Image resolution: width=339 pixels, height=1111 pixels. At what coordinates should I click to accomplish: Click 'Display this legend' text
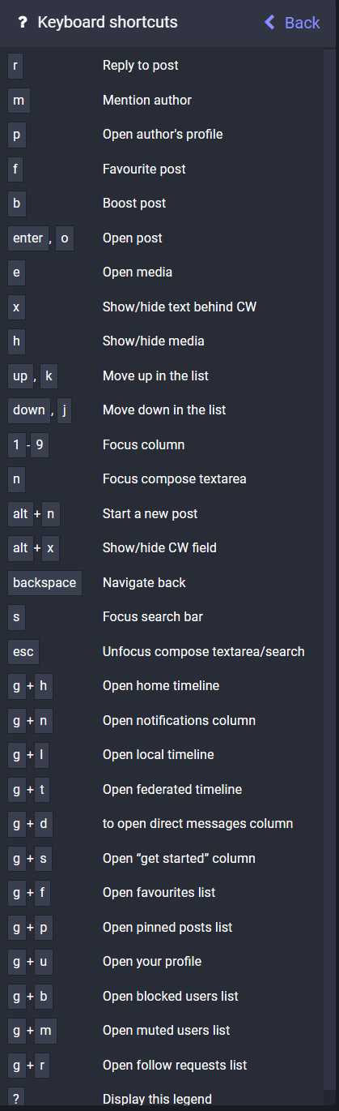(x=157, y=1100)
